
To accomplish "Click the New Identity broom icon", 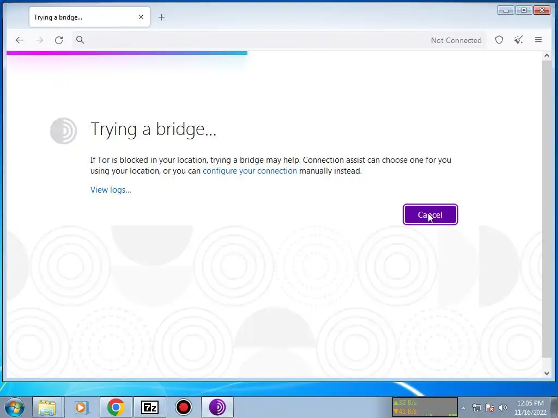I will click(x=519, y=40).
